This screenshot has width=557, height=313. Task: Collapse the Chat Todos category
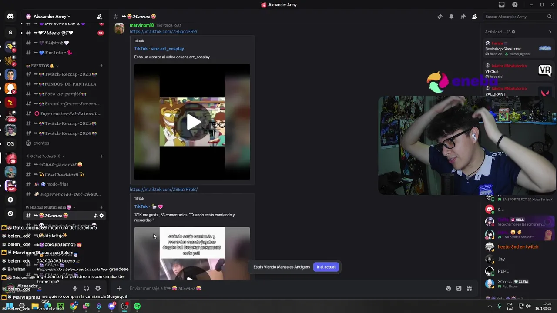coord(45,156)
